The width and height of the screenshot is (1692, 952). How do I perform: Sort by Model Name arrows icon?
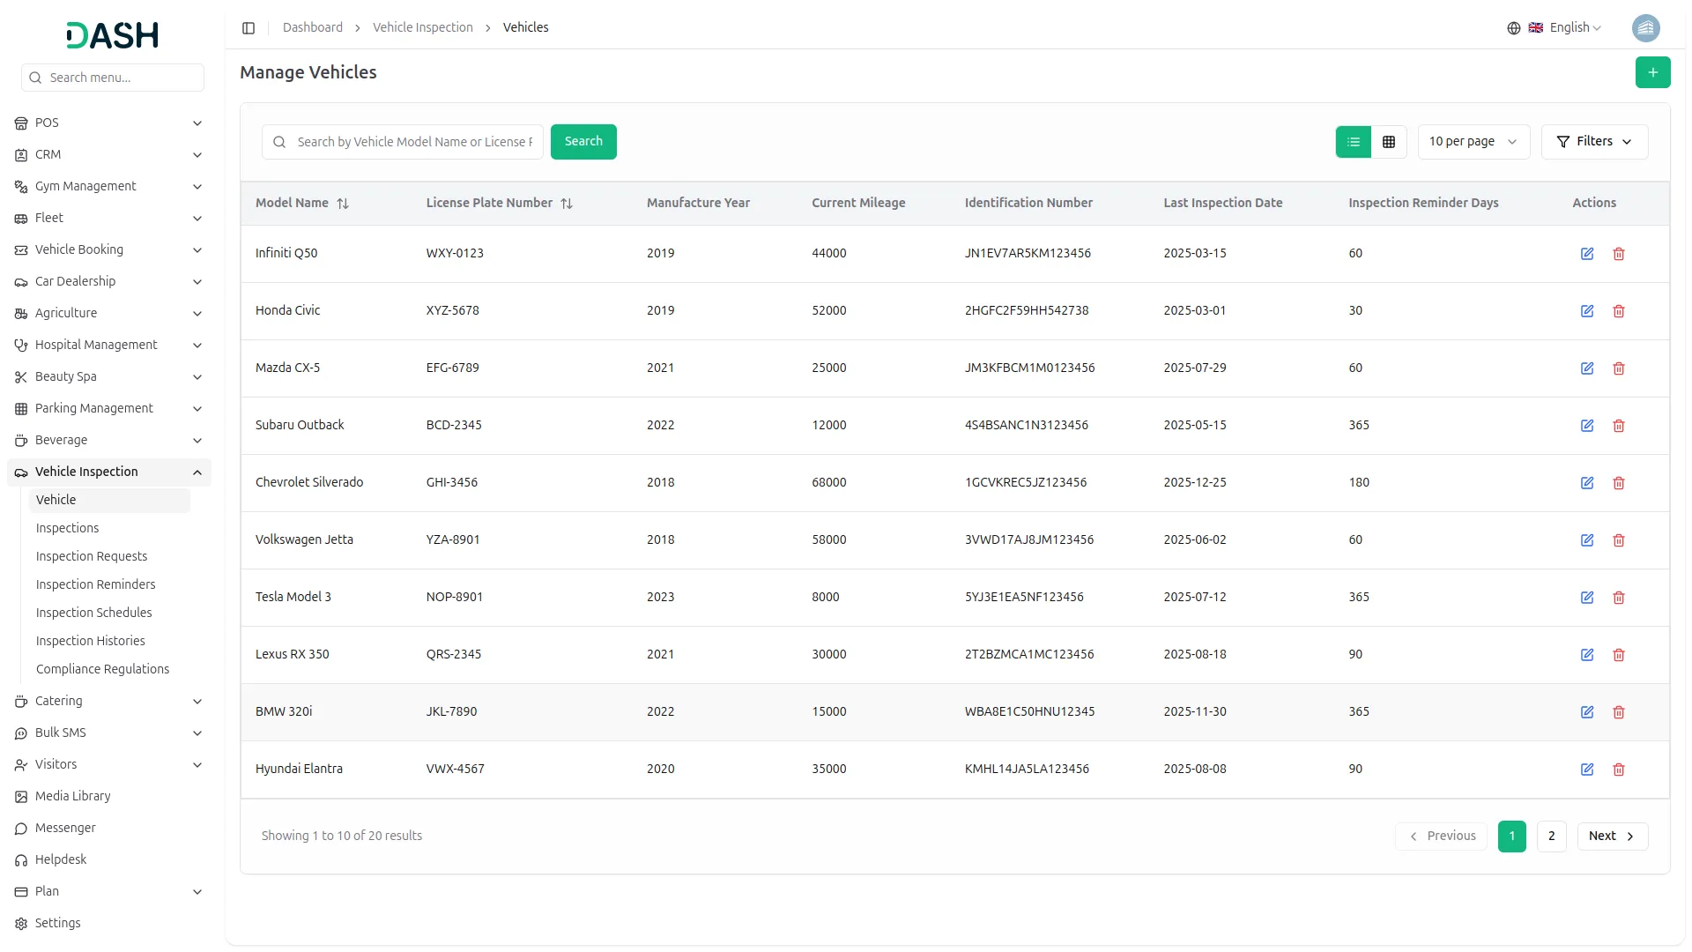(343, 204)
